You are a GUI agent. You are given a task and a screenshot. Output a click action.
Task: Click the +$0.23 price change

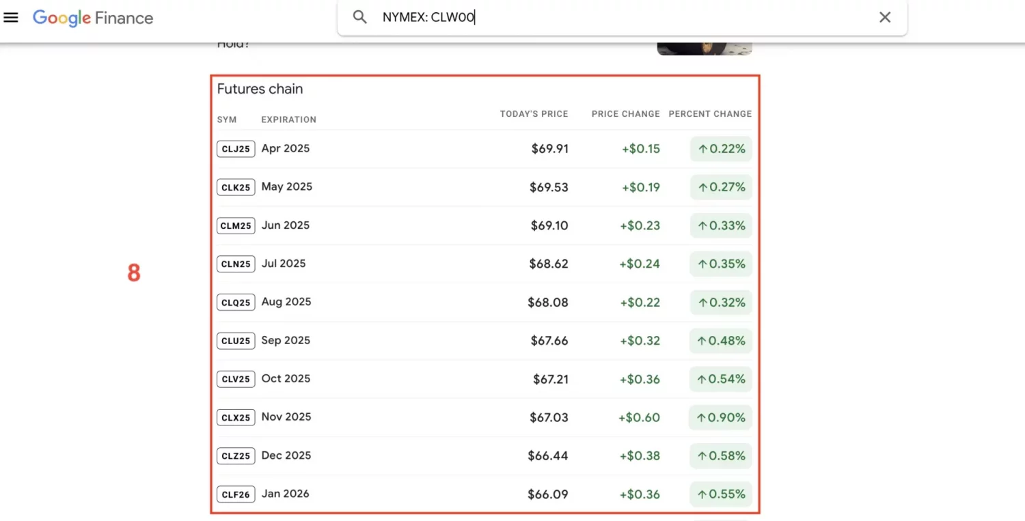640,225
